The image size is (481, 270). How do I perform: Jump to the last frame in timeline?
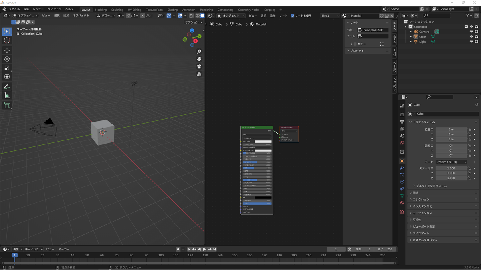(x=214, y=249)
